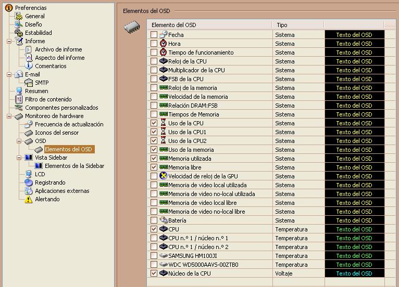
Task: Click the Frecuencia de actualización icon
Action: (x=29, y=124)
